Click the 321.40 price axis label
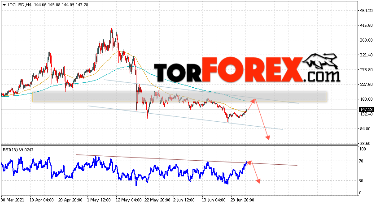The width and height of the screenshot is (376, 205). click(x=367, y=55)
